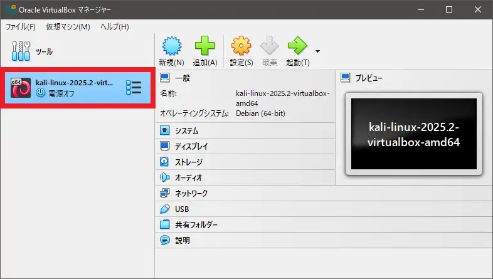Click the 説明 speech bubble icon
This screenshot has width=493, height=279.
click(165, 240)
